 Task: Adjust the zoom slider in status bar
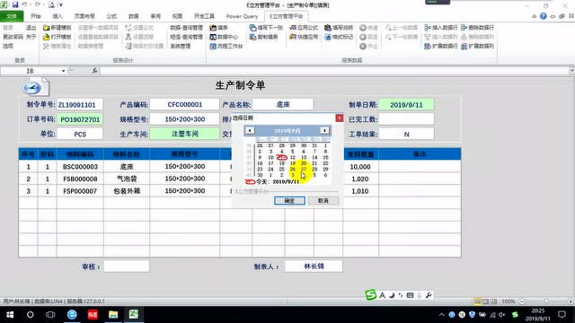pos(546,301)
